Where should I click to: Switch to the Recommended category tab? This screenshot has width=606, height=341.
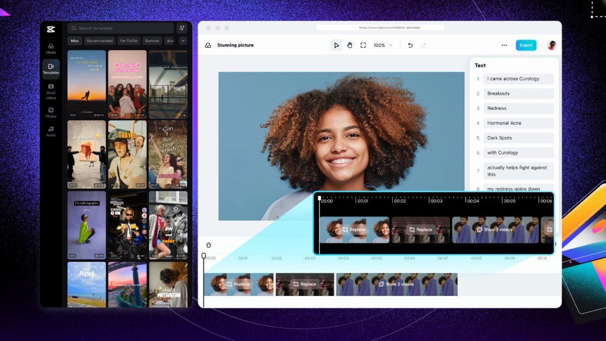99,41
